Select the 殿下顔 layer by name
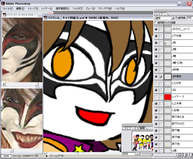Screen dimensions: 193x159 176,137
